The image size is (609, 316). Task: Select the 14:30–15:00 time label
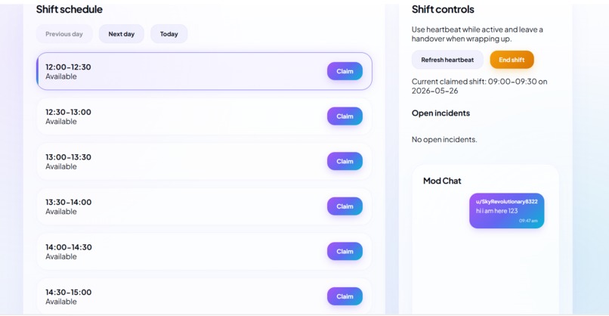pos(68,293)
